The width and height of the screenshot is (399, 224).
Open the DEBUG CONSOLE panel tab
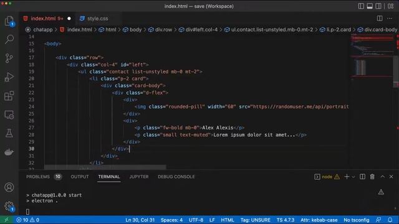176,177
